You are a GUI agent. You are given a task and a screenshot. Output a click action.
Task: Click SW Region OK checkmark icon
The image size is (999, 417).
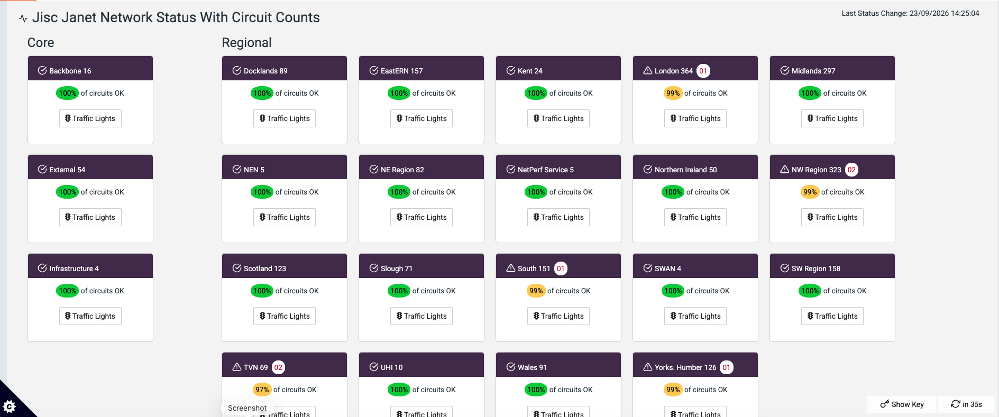(785, 268)
